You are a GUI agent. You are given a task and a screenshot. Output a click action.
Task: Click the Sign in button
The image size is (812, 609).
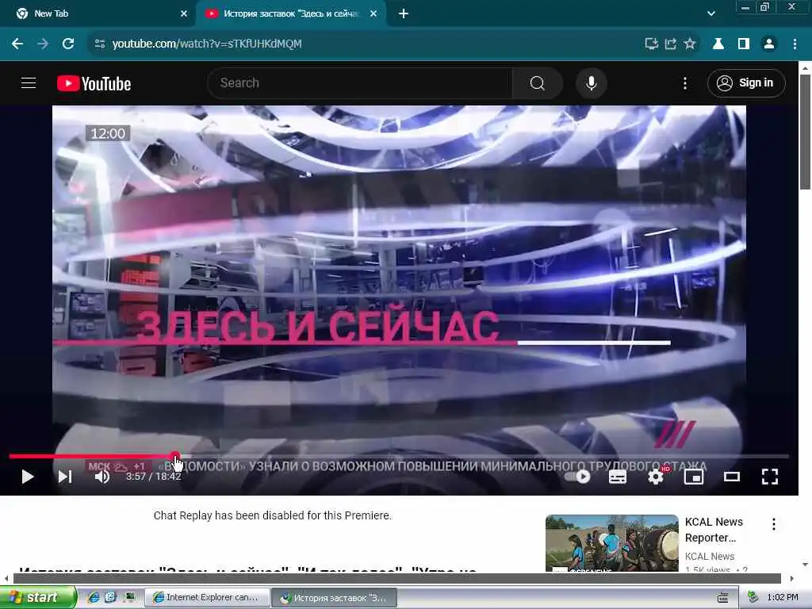(745, 82)
